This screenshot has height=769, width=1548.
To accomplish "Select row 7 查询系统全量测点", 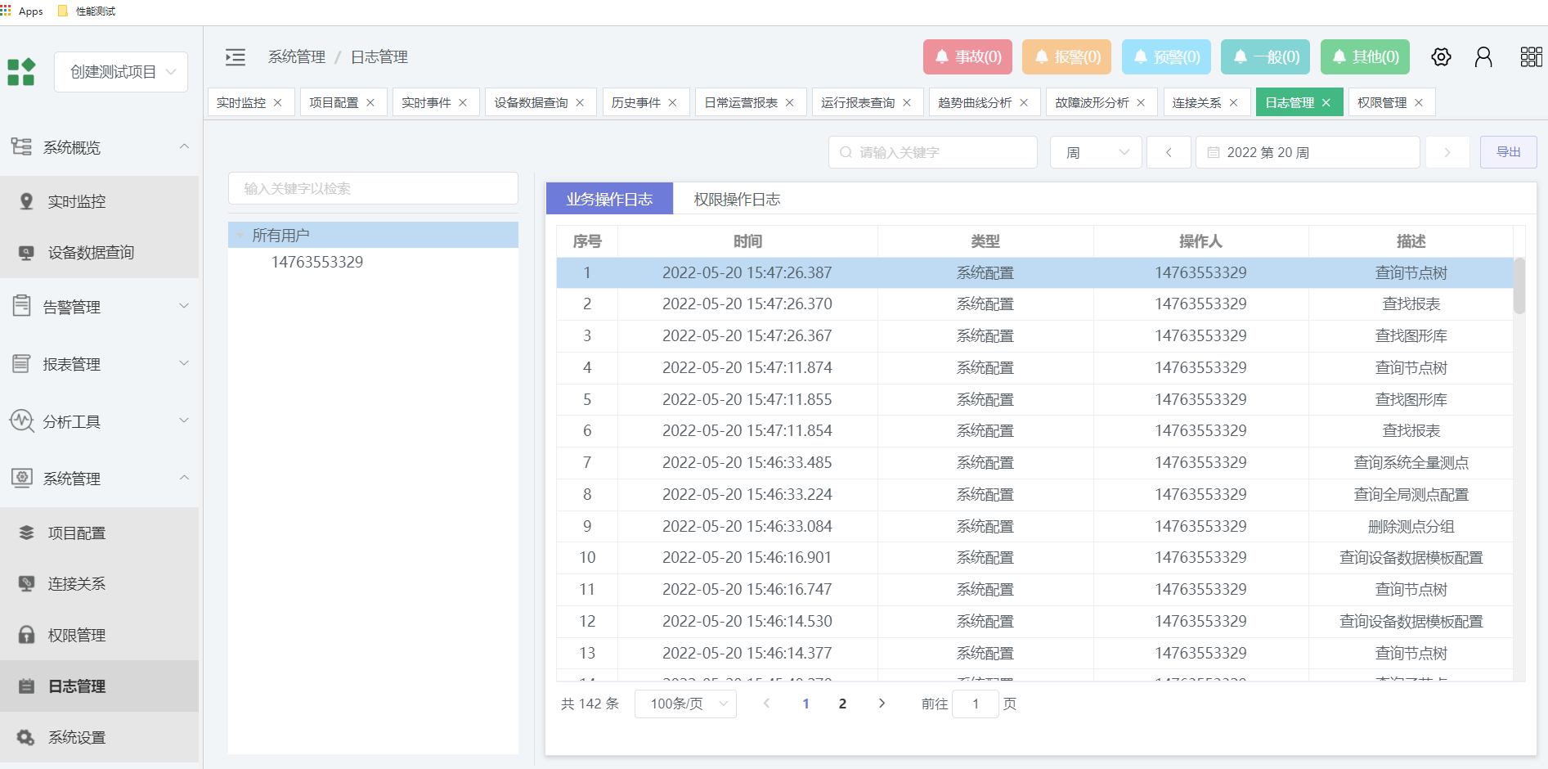I will [x=1034, y=462].
